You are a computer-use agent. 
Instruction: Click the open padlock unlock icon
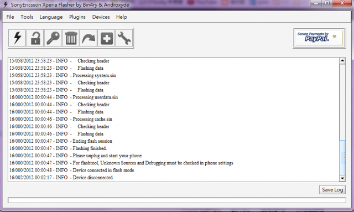35,38
